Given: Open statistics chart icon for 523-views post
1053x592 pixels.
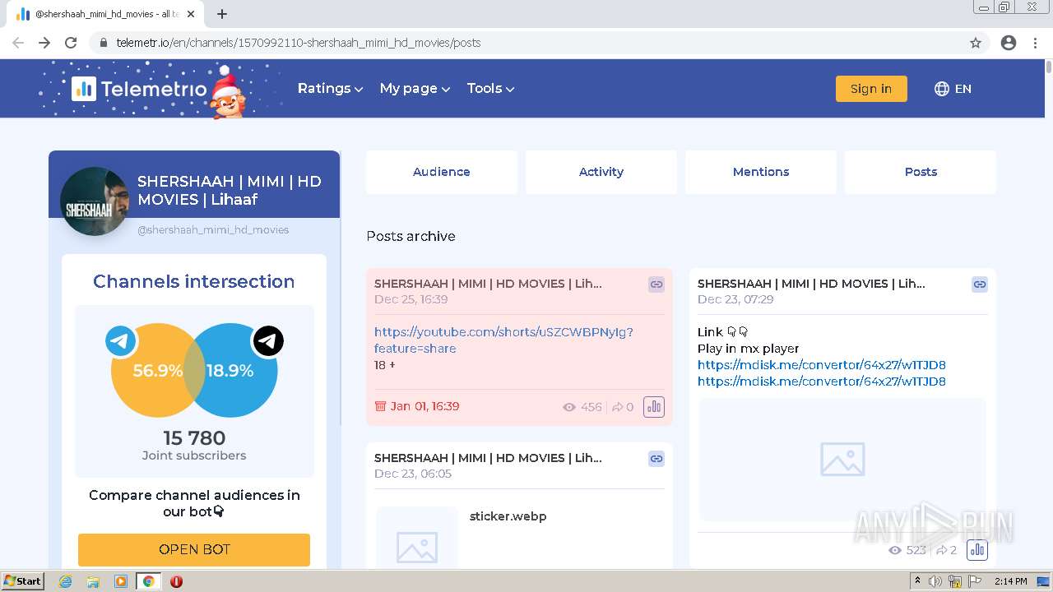Looking at the screenshot, I should click(976, 550).
